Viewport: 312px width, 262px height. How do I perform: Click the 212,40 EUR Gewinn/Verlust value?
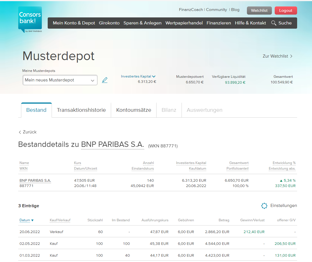(x=254, y=232)
